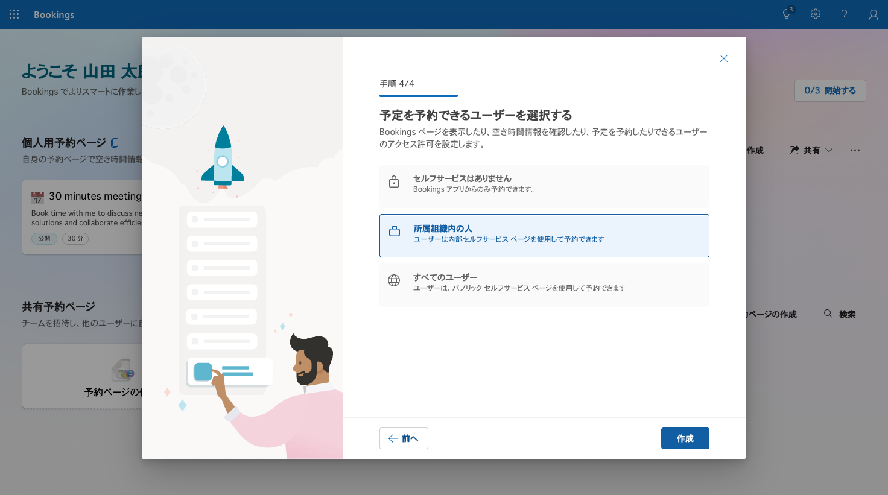Click the 手順 4/4 step indicator text
888x495 pixels.
point(397,84)
